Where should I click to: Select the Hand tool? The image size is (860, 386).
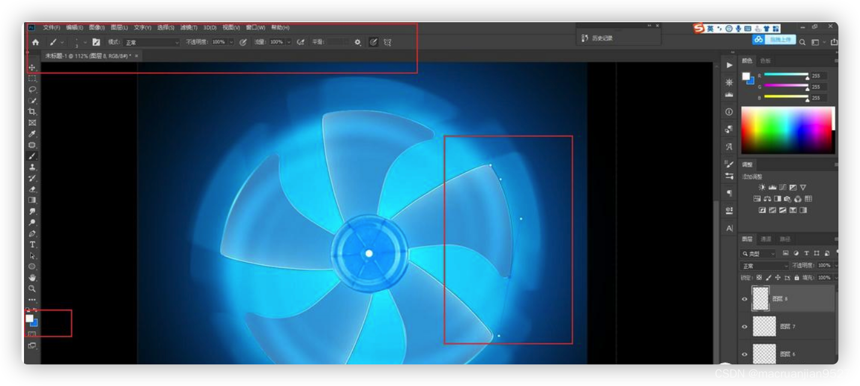[x=32, y=278]
